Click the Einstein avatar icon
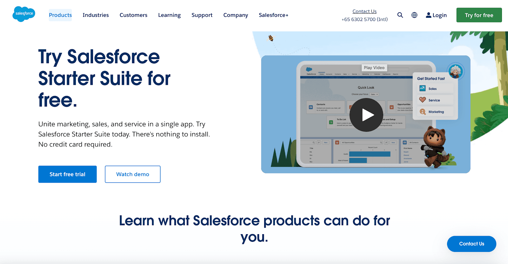 click(x=456, y=71)
